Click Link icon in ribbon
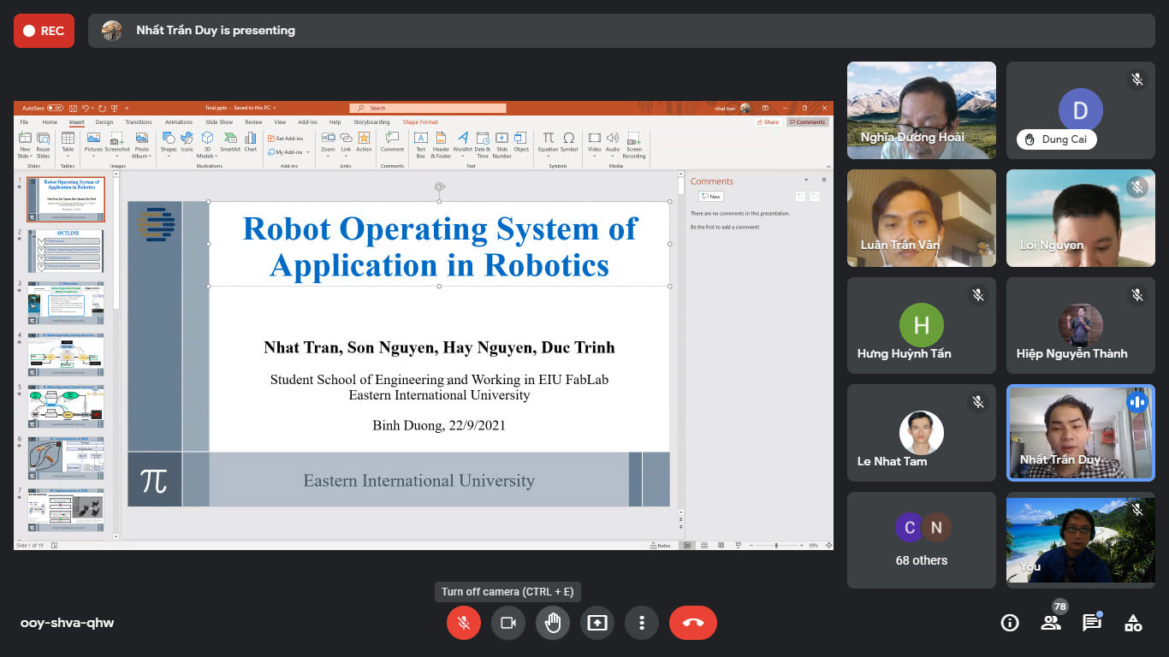 346,138
